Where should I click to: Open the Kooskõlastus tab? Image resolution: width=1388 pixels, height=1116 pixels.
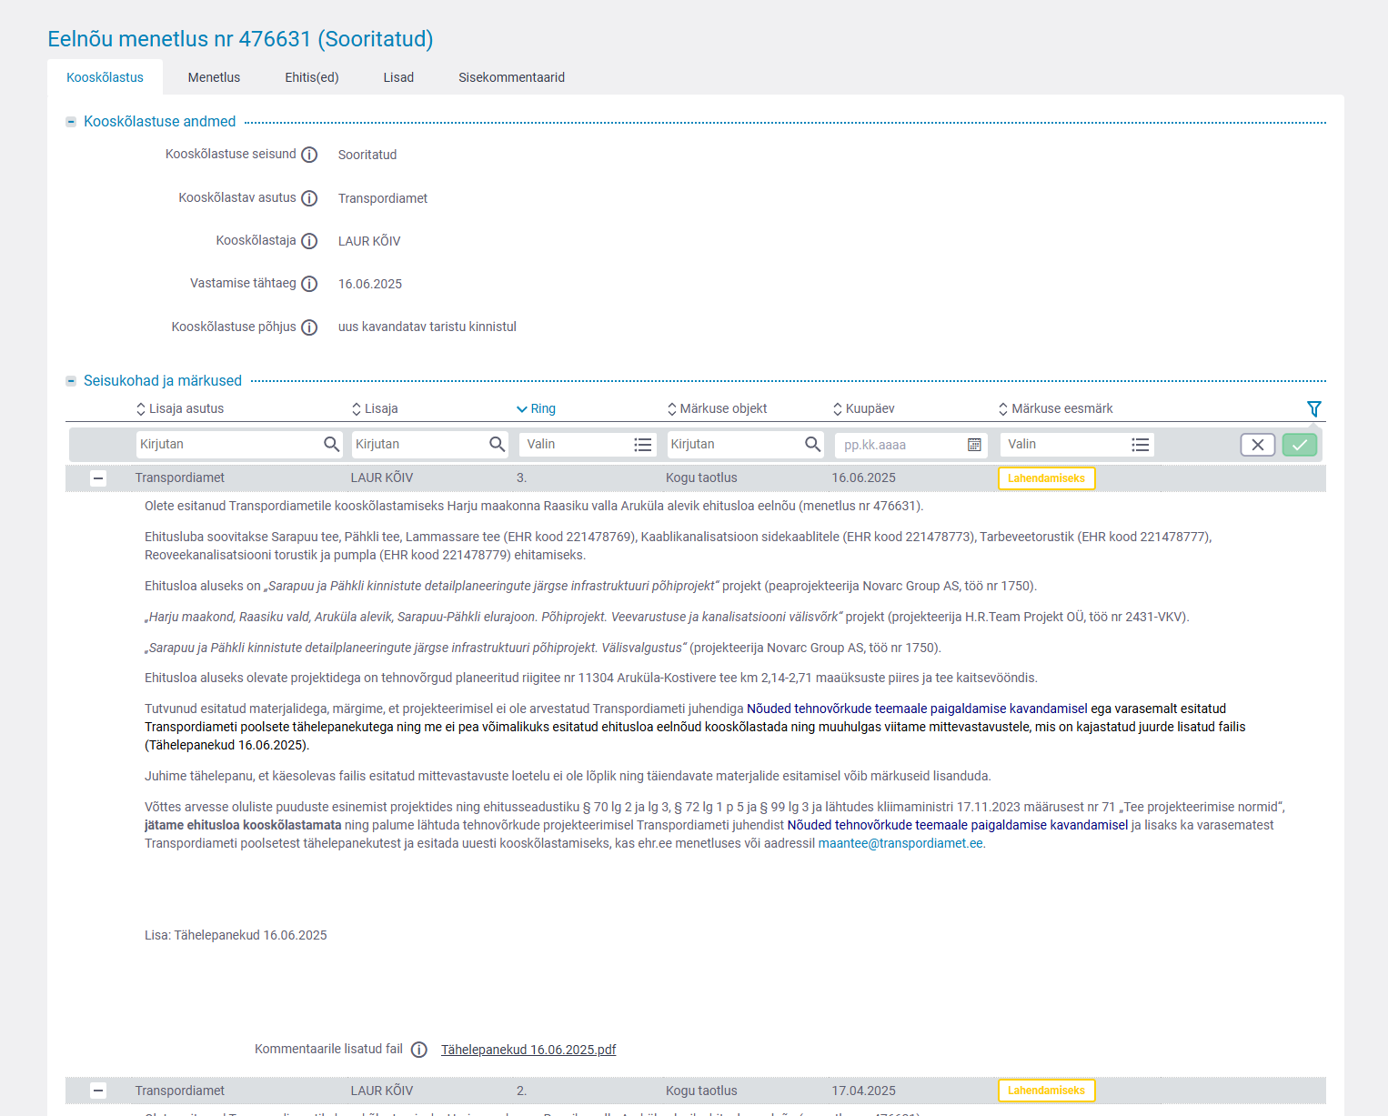(x=105, y=77)
